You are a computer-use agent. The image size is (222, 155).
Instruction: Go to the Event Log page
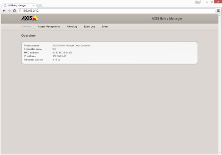point(90,27)
